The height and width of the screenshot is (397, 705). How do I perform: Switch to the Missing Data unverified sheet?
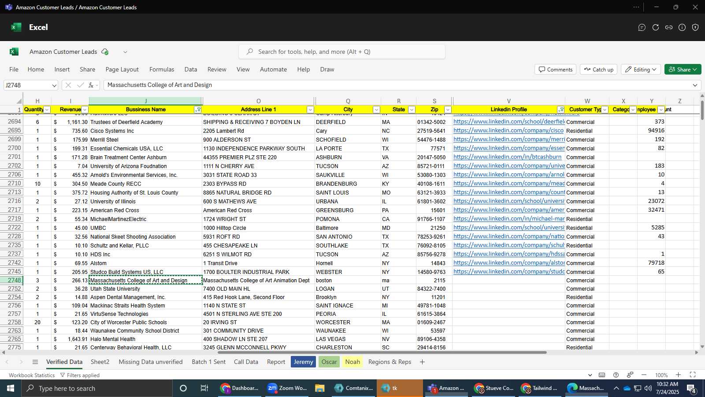coord(151,362)
